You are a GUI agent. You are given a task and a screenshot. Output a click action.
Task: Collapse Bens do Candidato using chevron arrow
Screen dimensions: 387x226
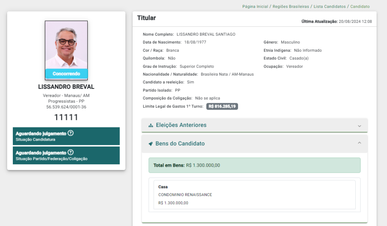[359, 143]
